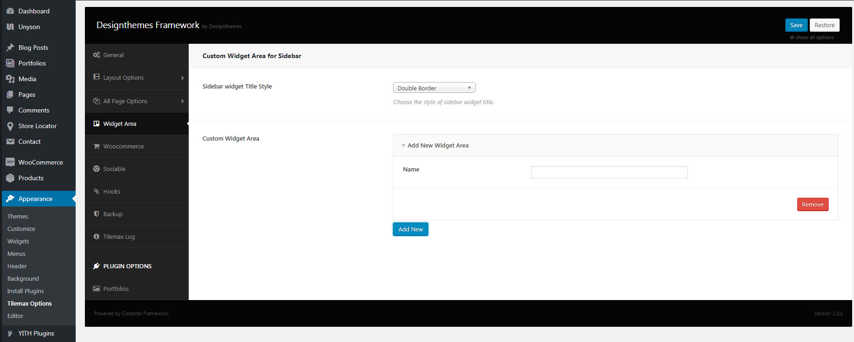Click the Appearance paintbrush icon

tap(10, 199)
